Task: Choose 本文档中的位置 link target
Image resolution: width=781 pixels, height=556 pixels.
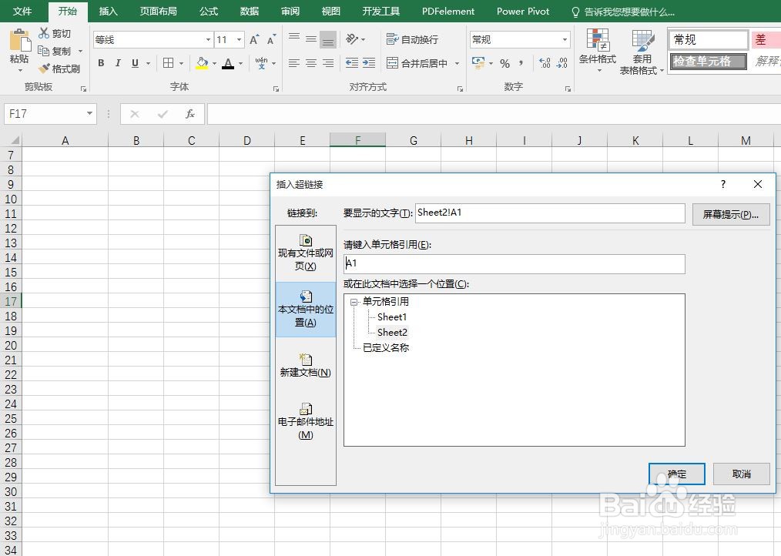Action: (305, 310)
